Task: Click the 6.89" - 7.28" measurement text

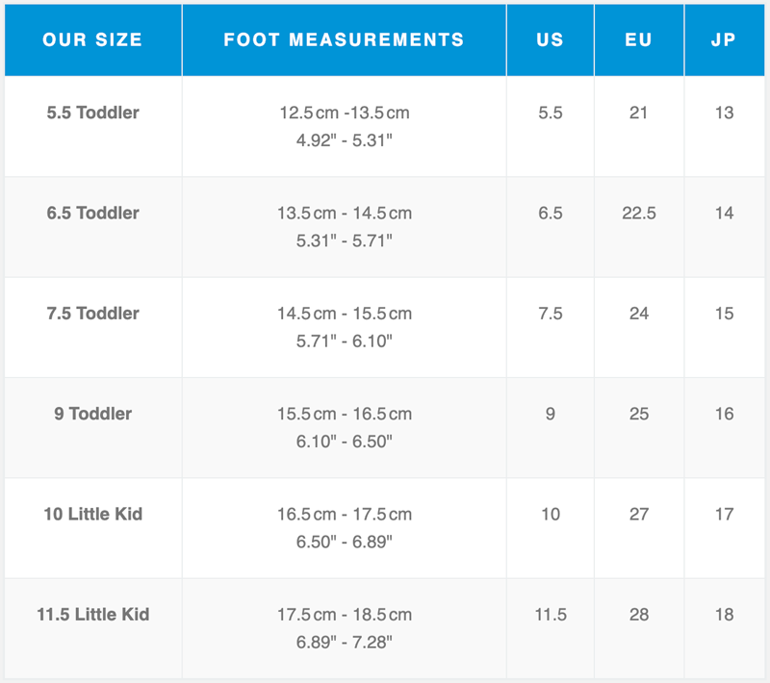Action: point(344,641)
